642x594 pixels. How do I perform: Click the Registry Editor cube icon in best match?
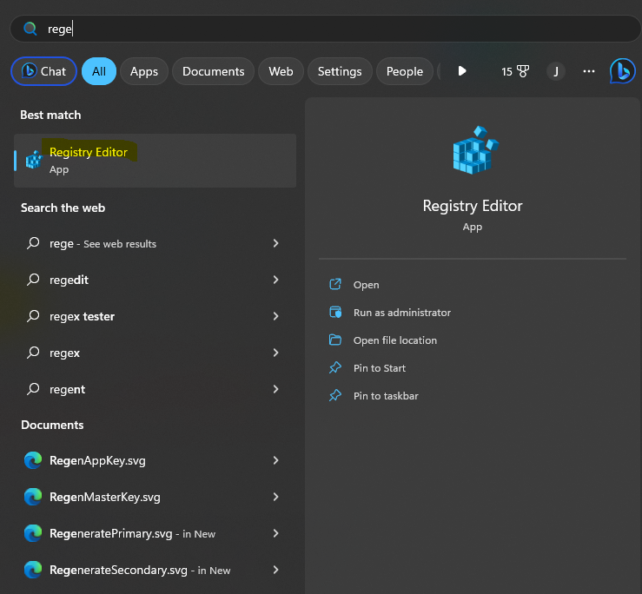[x=34, y=160]
